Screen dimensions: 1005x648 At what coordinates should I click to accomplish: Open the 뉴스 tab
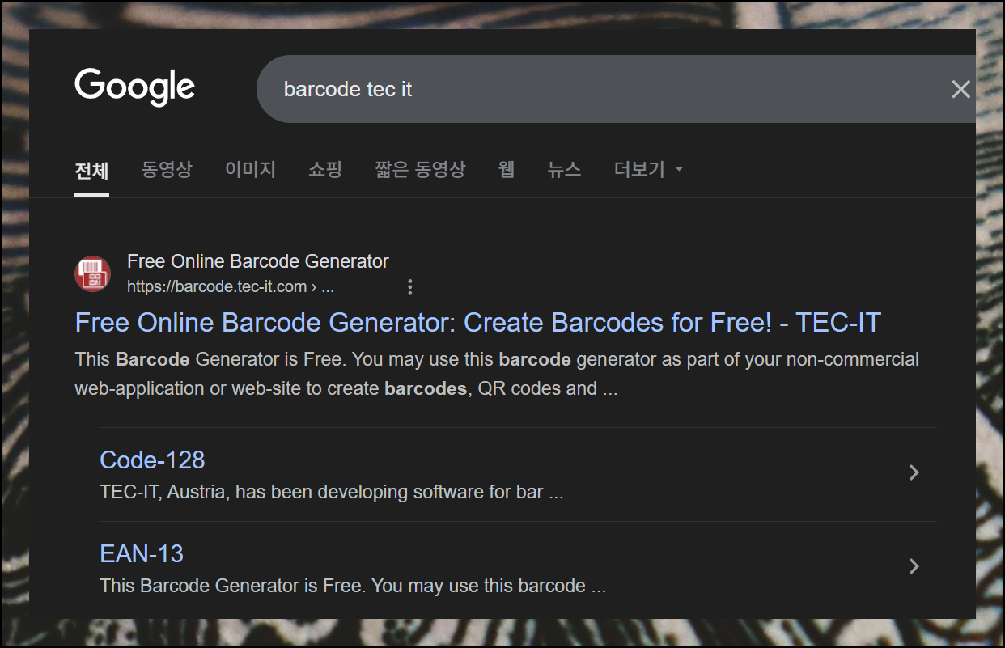click(x=564, y=169)
